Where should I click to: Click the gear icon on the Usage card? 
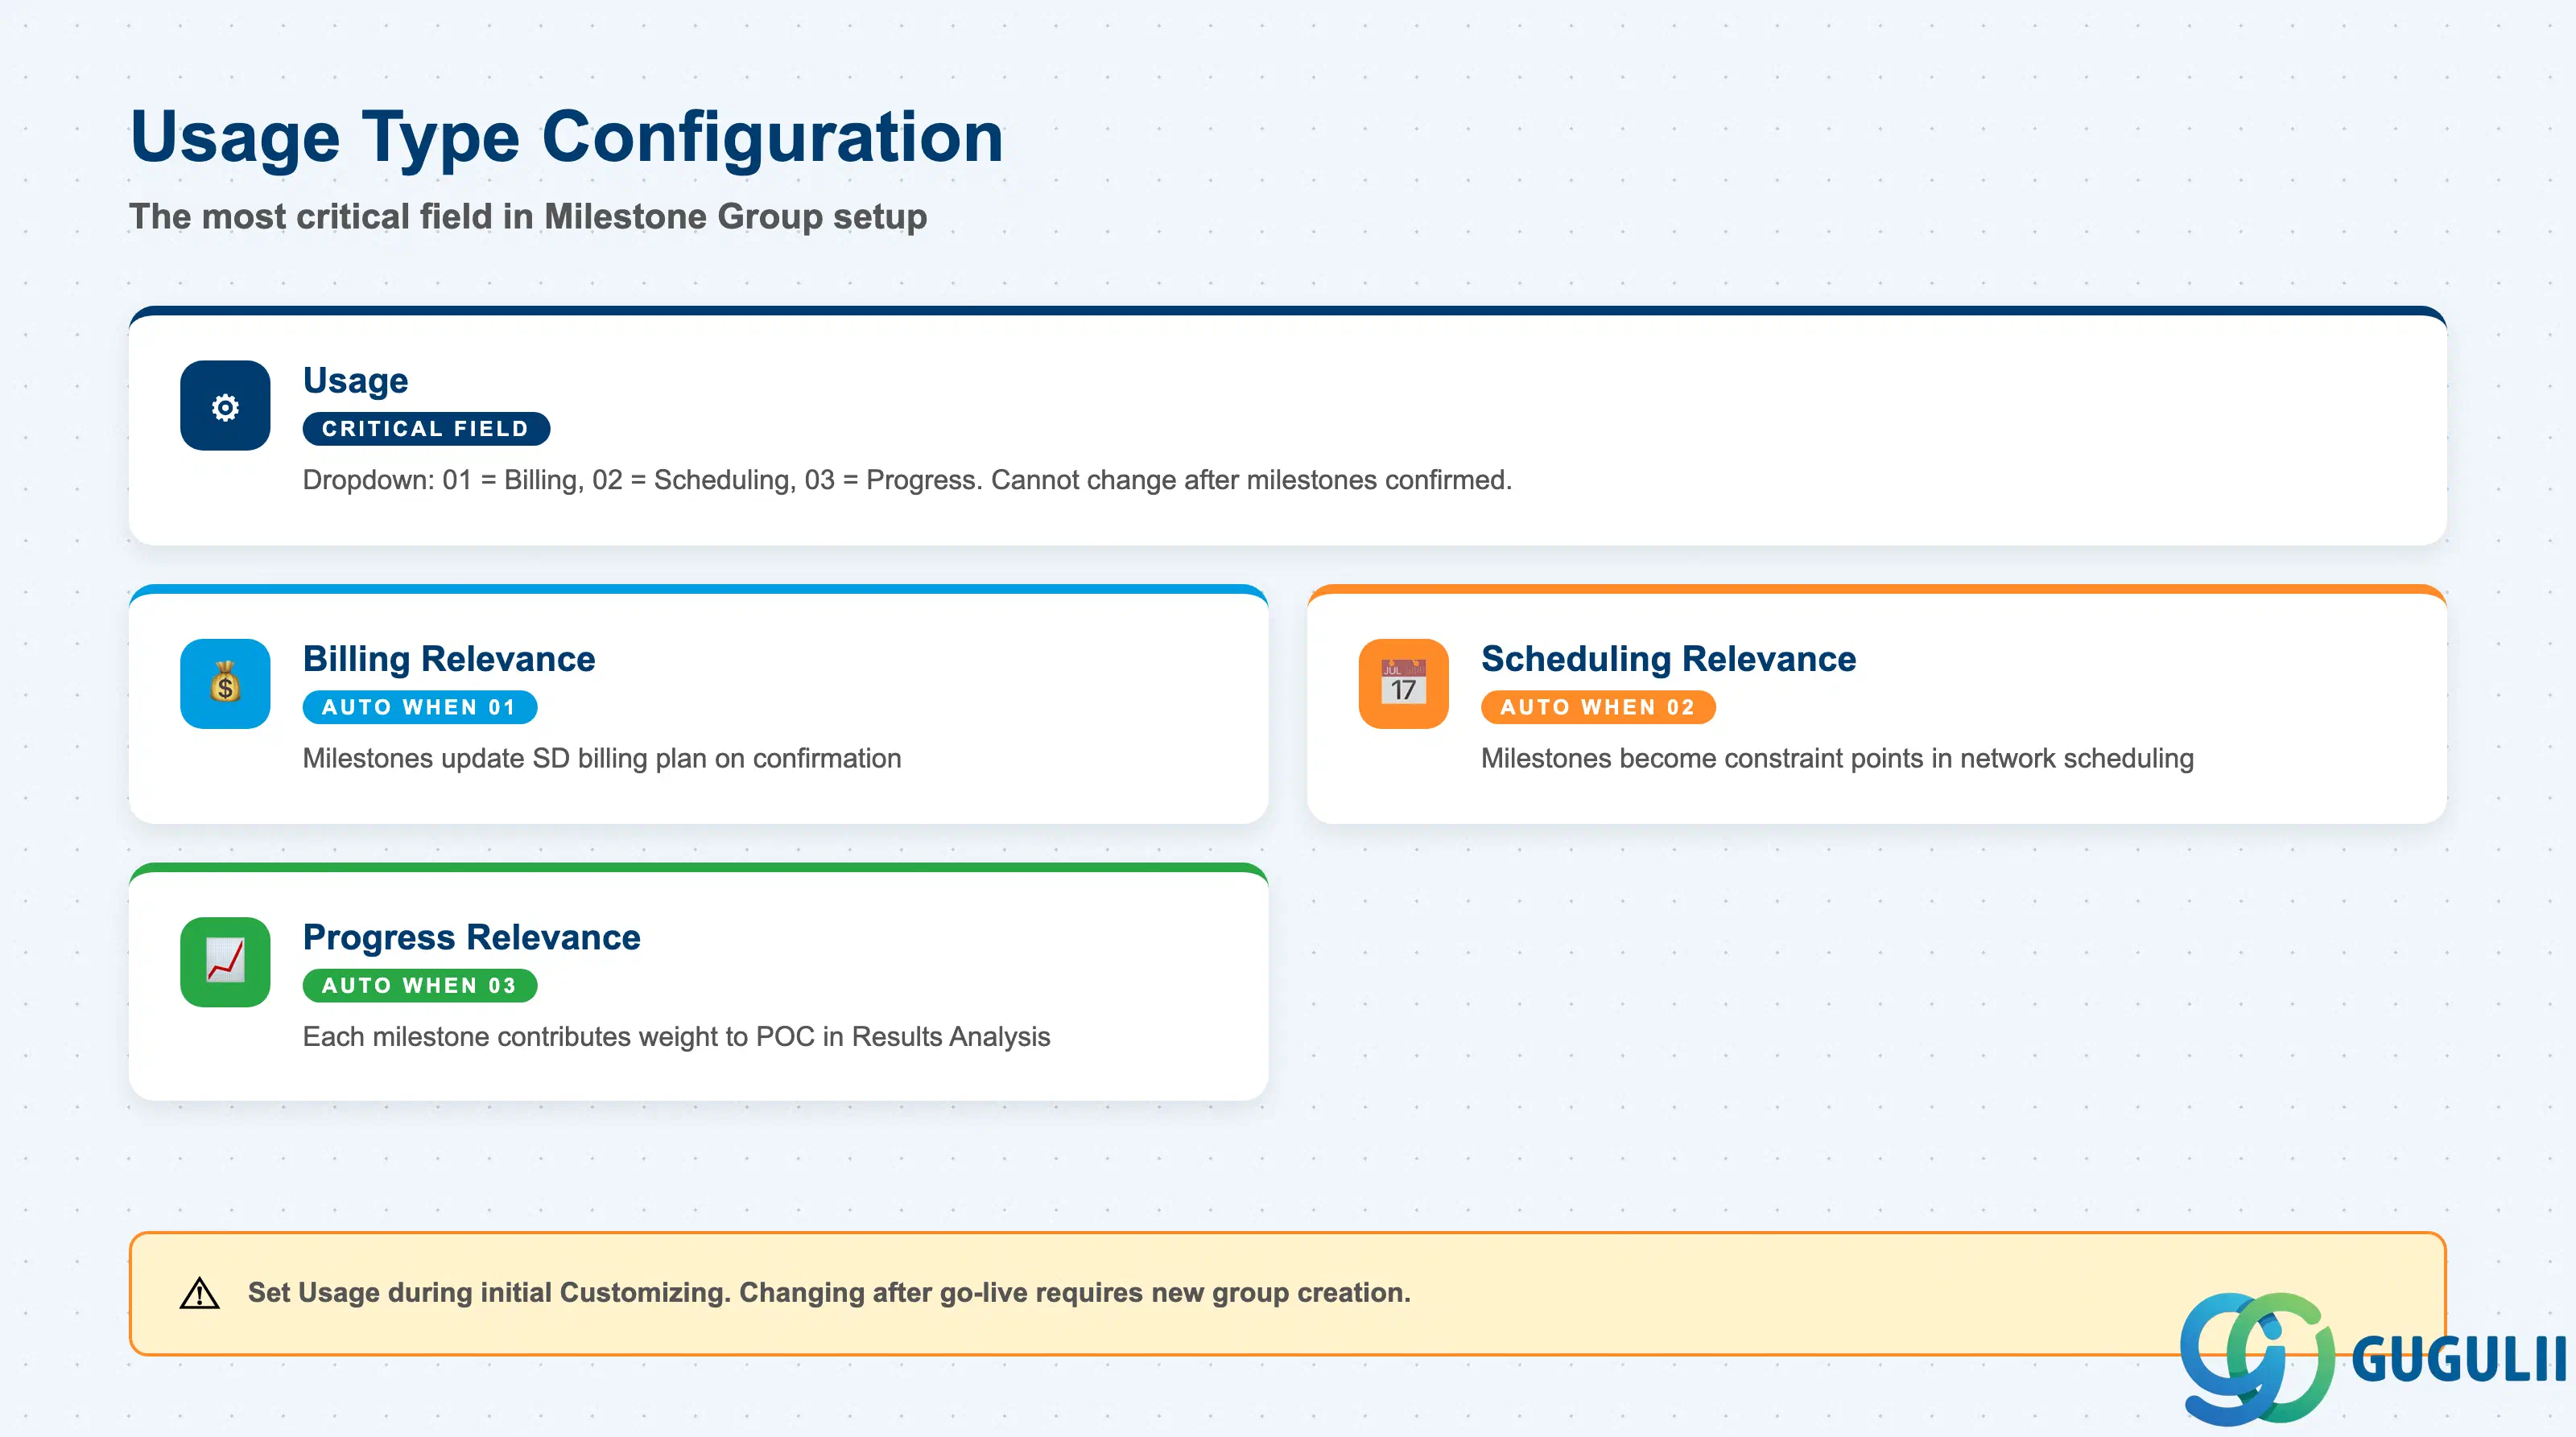[225, 406]
